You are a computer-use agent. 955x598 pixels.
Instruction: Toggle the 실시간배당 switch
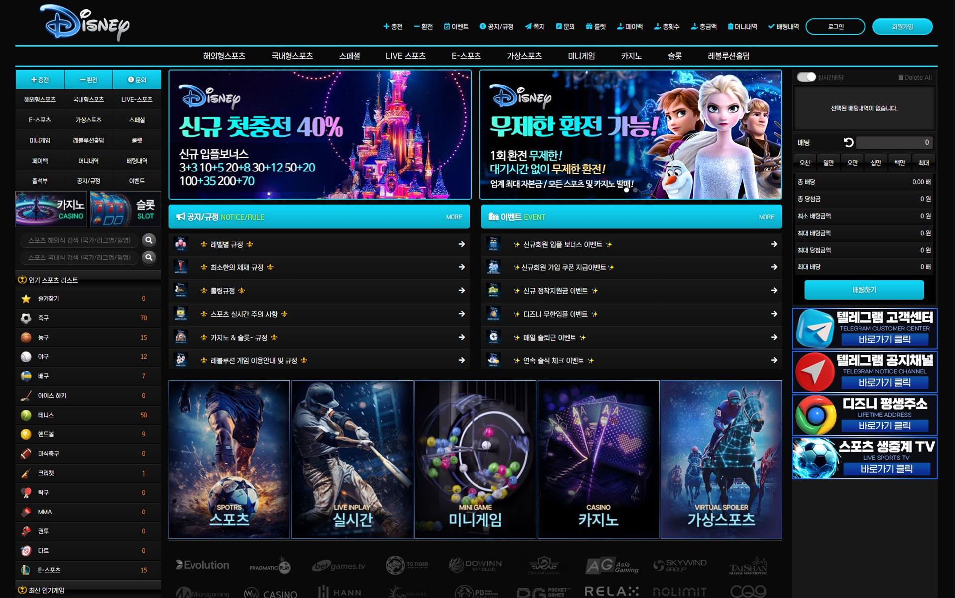pos(806,77)
